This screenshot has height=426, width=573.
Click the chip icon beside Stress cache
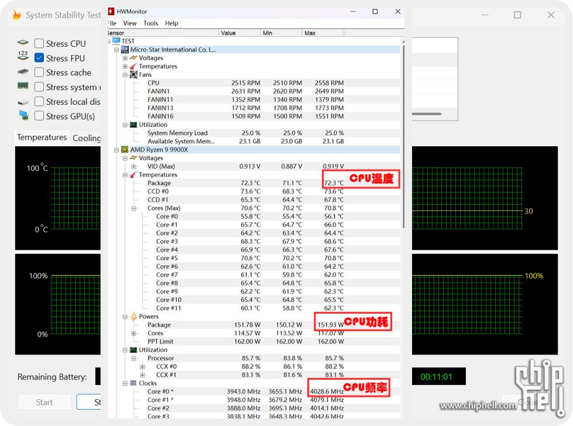click(x=23, y=72)
